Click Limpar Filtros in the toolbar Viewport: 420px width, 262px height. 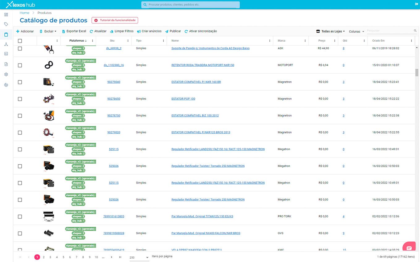(122, 31)
